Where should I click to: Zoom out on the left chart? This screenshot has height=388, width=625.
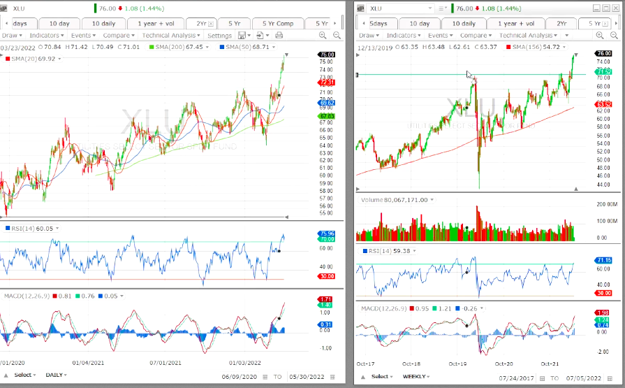(337, 36)
